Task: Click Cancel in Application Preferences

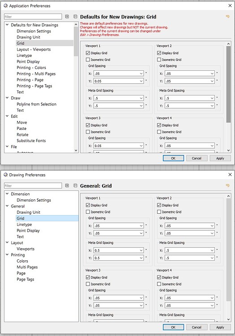Action: coord(197,158)
